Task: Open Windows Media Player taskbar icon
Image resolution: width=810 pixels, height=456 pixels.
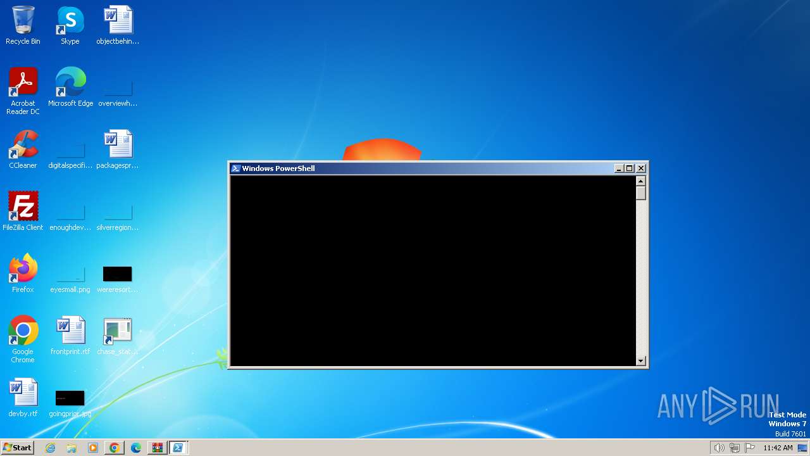Action: coord(93,448)
